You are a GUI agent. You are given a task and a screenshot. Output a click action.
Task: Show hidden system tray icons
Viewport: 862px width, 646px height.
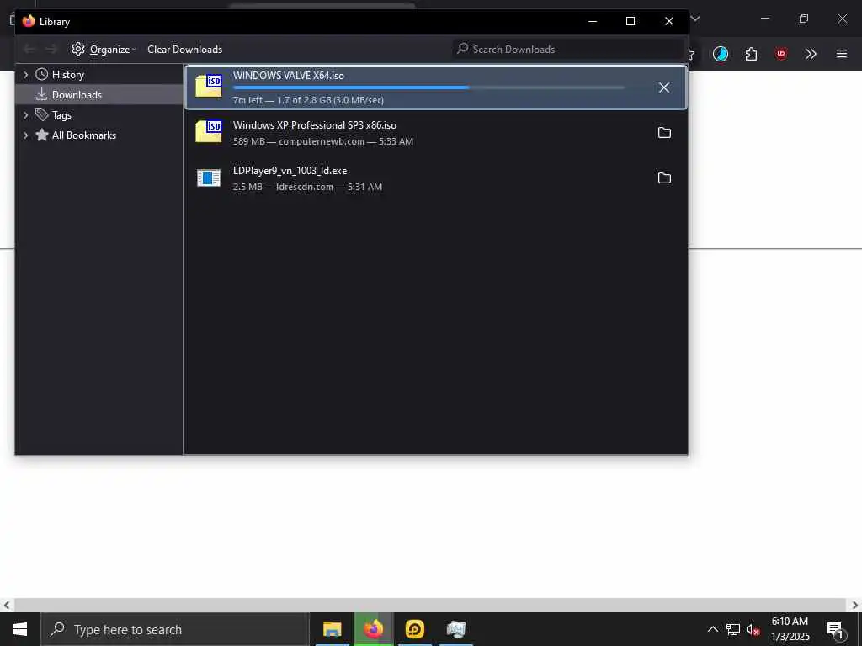click(712, 629)
